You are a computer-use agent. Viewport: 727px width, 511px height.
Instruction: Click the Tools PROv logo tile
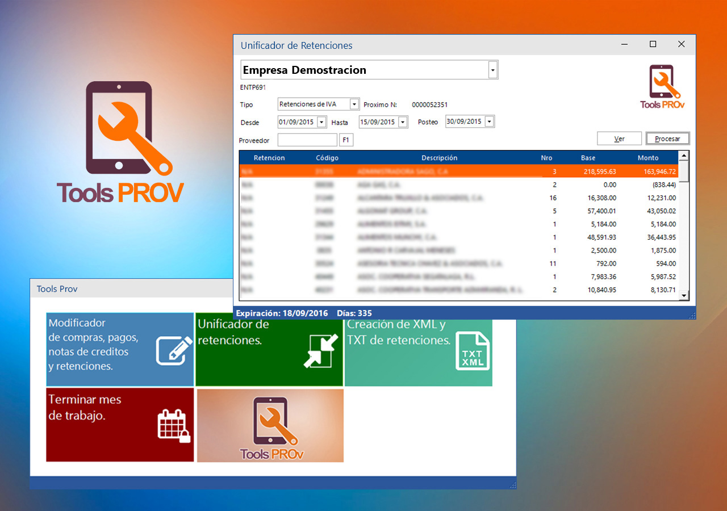click(270, 425)
